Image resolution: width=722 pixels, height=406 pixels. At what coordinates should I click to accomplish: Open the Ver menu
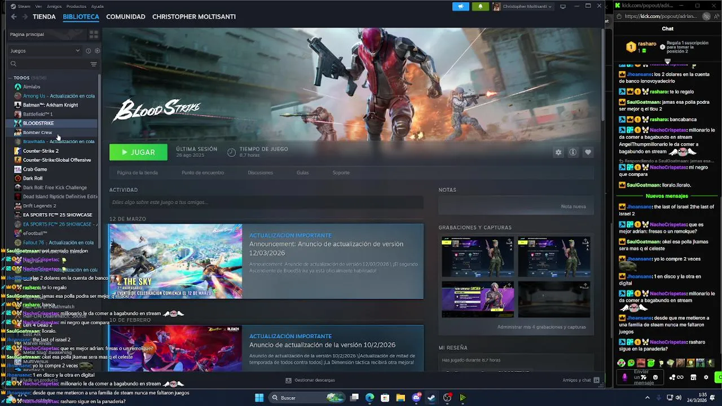(x=38, y=6)
